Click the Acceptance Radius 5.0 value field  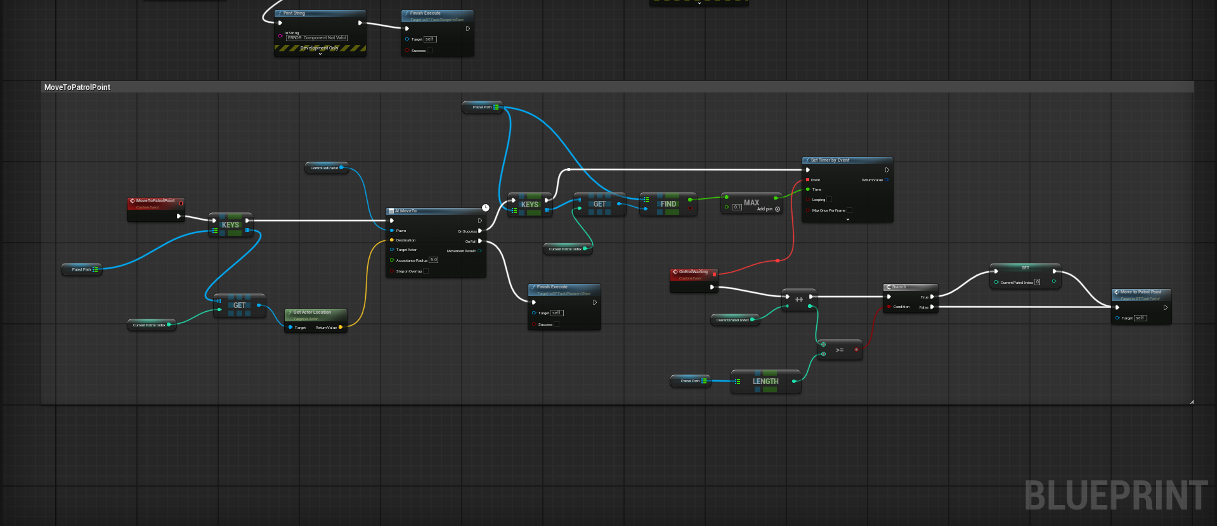[434, 260]
